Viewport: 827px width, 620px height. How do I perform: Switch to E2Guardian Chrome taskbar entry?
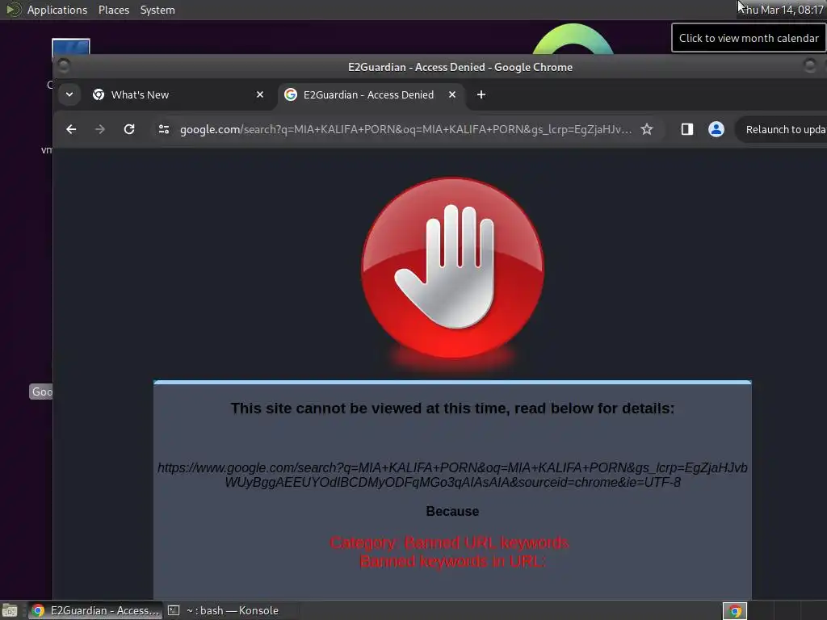pyautogui.click(x=95, y=610)
